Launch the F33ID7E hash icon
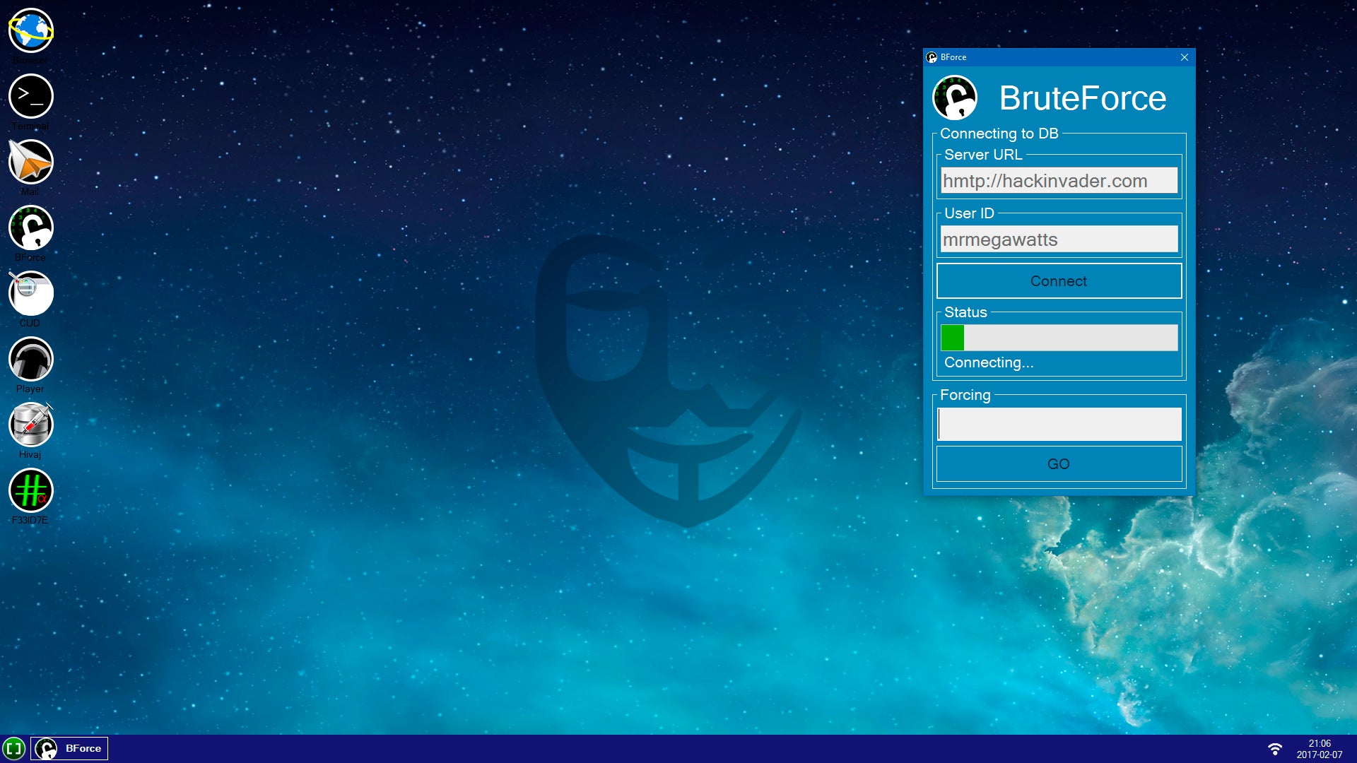 coord(30,491)
